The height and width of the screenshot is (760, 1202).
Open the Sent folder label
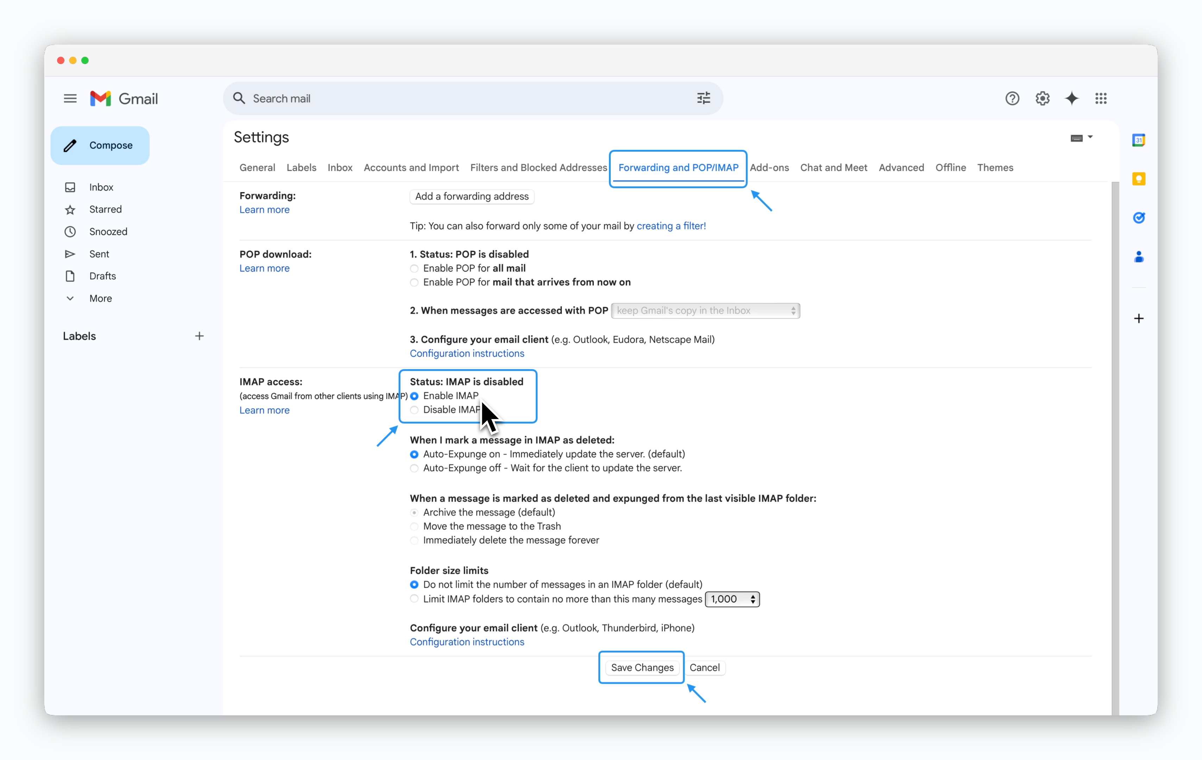99,254
